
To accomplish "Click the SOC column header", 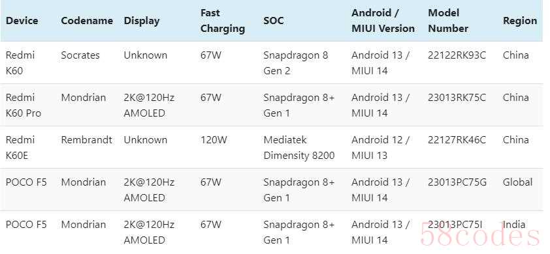I will point(274,21).
